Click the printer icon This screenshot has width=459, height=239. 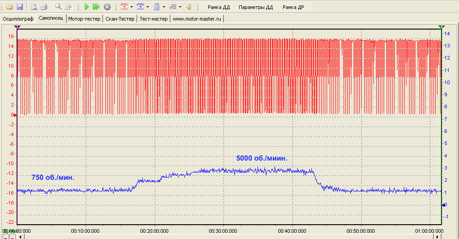(x=44, y=7)
